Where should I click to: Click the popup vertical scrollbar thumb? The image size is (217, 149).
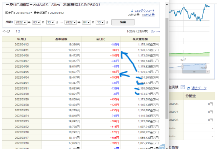point(167,68)
